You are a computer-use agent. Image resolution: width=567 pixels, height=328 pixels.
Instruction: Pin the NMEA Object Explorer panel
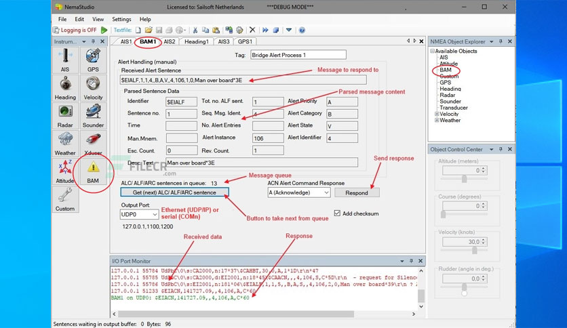[x=501, y=41]
